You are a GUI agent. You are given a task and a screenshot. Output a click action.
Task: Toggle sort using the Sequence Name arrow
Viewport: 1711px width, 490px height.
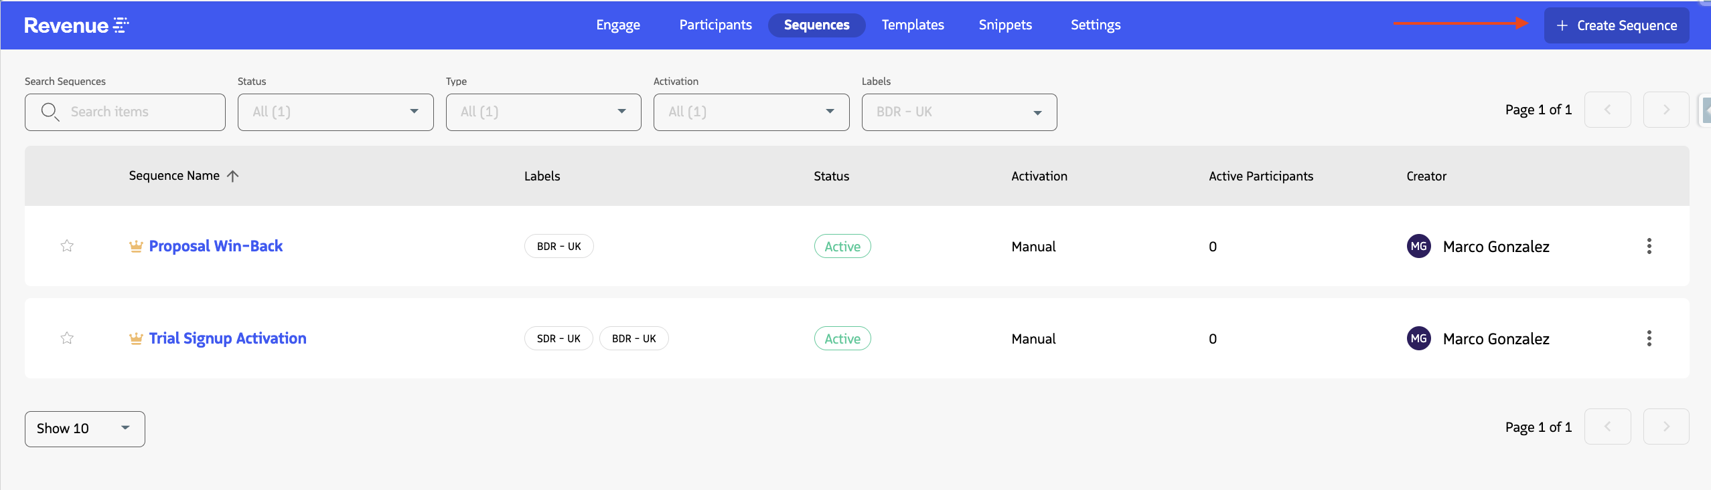coord(232,176)
